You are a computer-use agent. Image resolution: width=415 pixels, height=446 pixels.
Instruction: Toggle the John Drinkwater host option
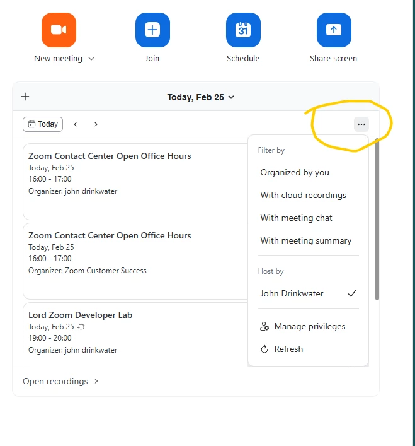click(x=309, y=293)
